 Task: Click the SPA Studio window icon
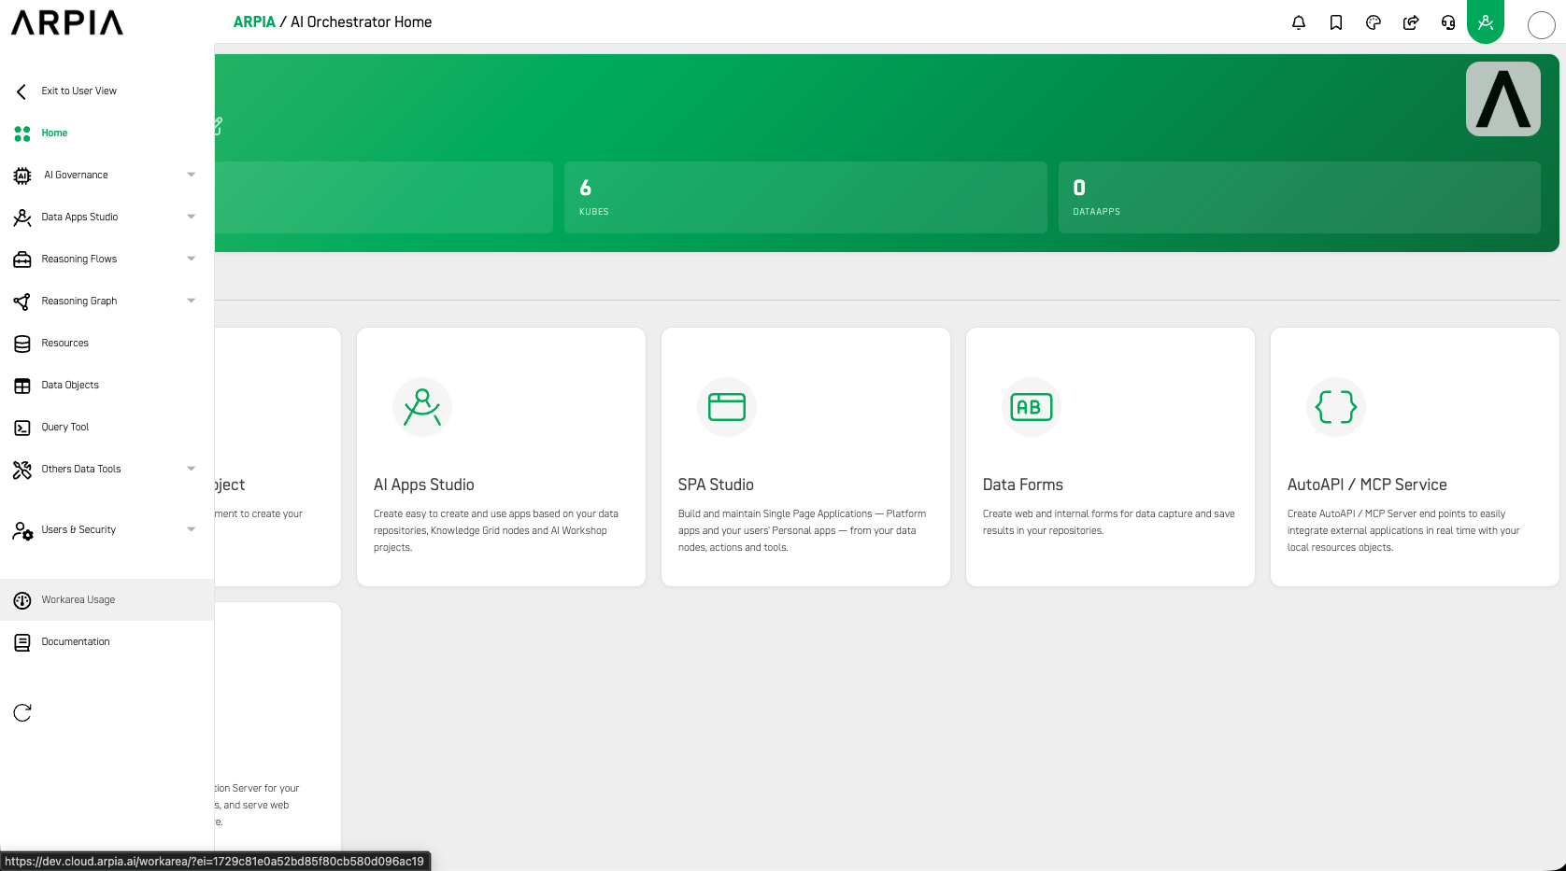(x=727, y=407)
